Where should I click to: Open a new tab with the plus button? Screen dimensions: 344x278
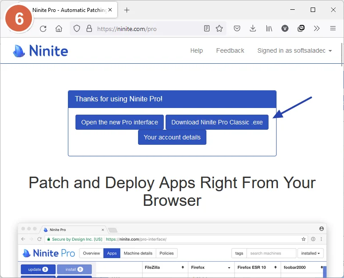tap(127, 10)
